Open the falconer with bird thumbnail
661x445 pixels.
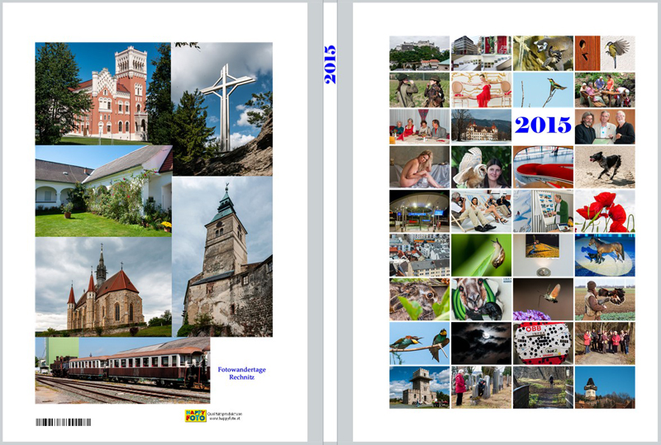(x=605, y=299)
